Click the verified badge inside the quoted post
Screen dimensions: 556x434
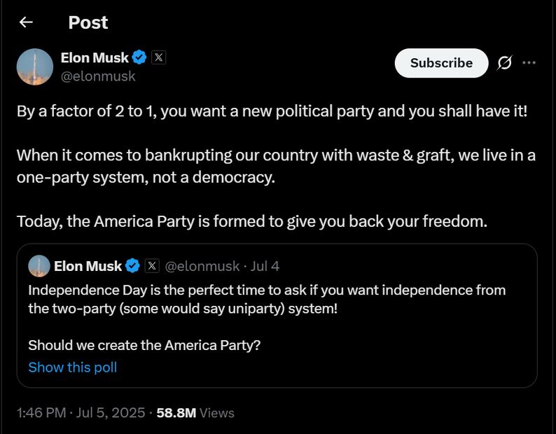point(132,266)
